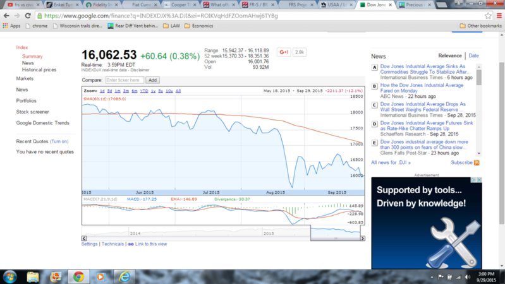Open the Chrome hamburger menu
The image size is (505, 284).
[x=499, y=15]
